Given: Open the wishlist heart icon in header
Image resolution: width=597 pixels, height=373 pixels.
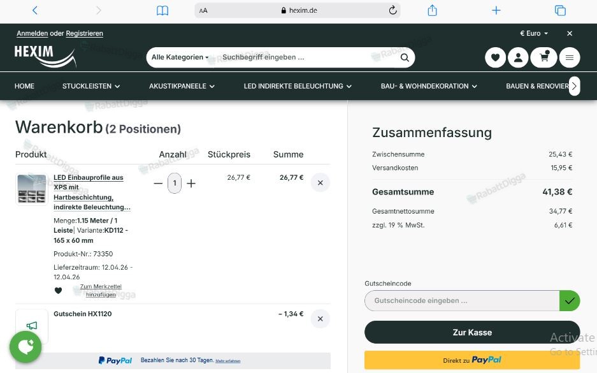Looking at the screenshot, I should [x=495, y=57].
